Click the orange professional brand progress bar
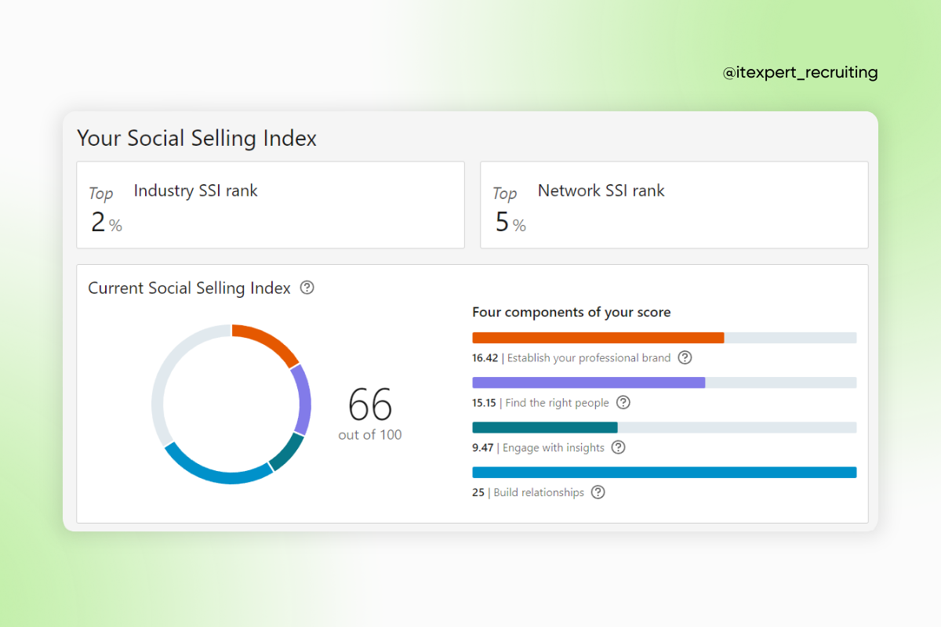 (x=598, y=338)
